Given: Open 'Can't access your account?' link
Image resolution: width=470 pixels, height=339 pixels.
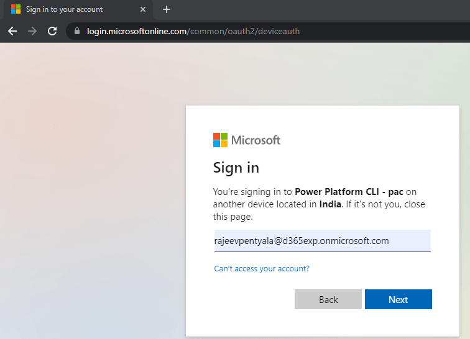Looking at the screenshot, I should click(x=262, y=269).
